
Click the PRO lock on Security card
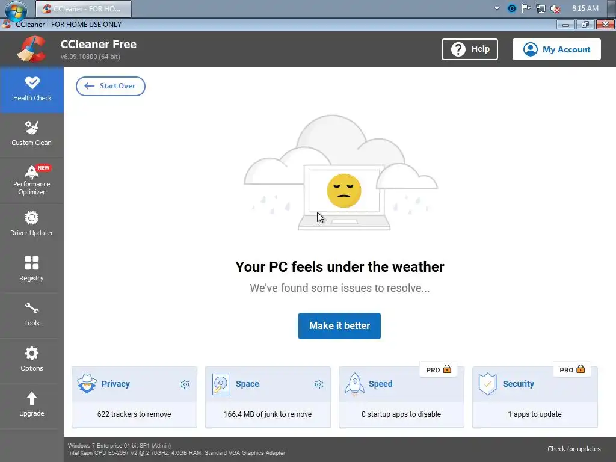[x=572, y=370]
